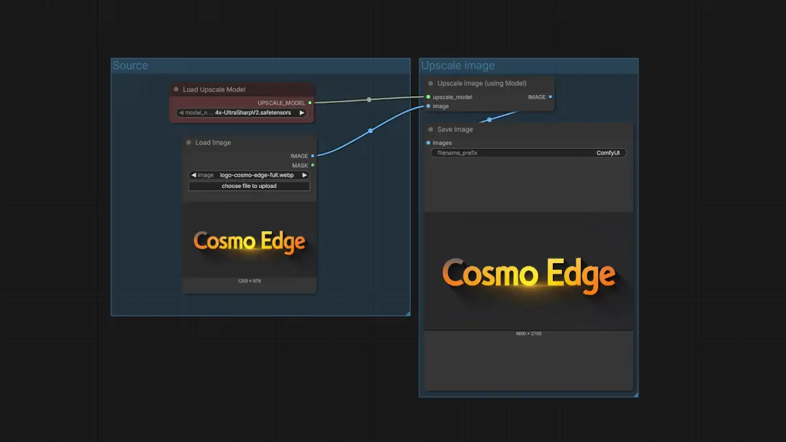Select the Source group title

[130, 65]
